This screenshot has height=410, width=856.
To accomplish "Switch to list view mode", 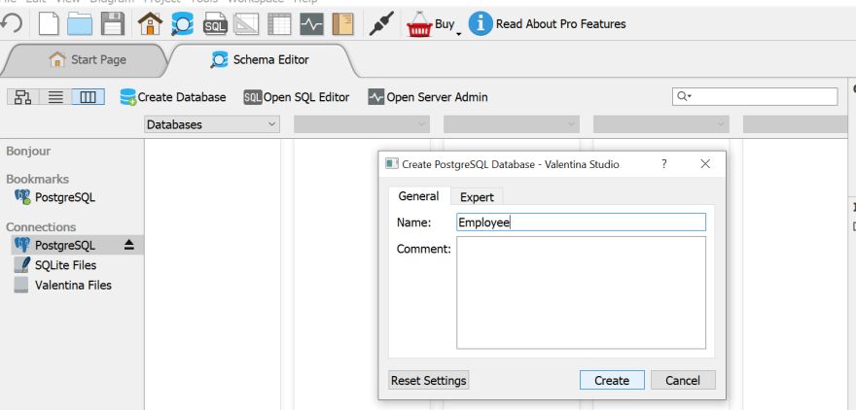I will (x=55, y=97).
